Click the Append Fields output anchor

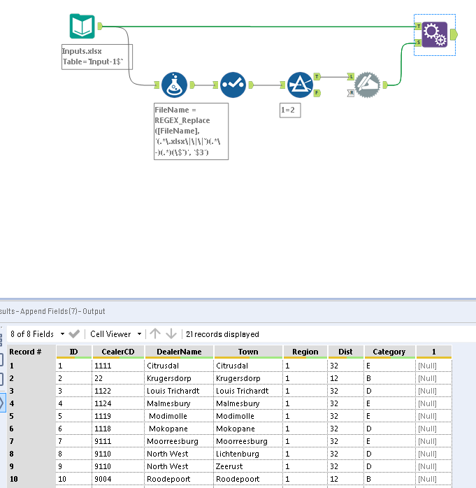(x=454, y=34)
